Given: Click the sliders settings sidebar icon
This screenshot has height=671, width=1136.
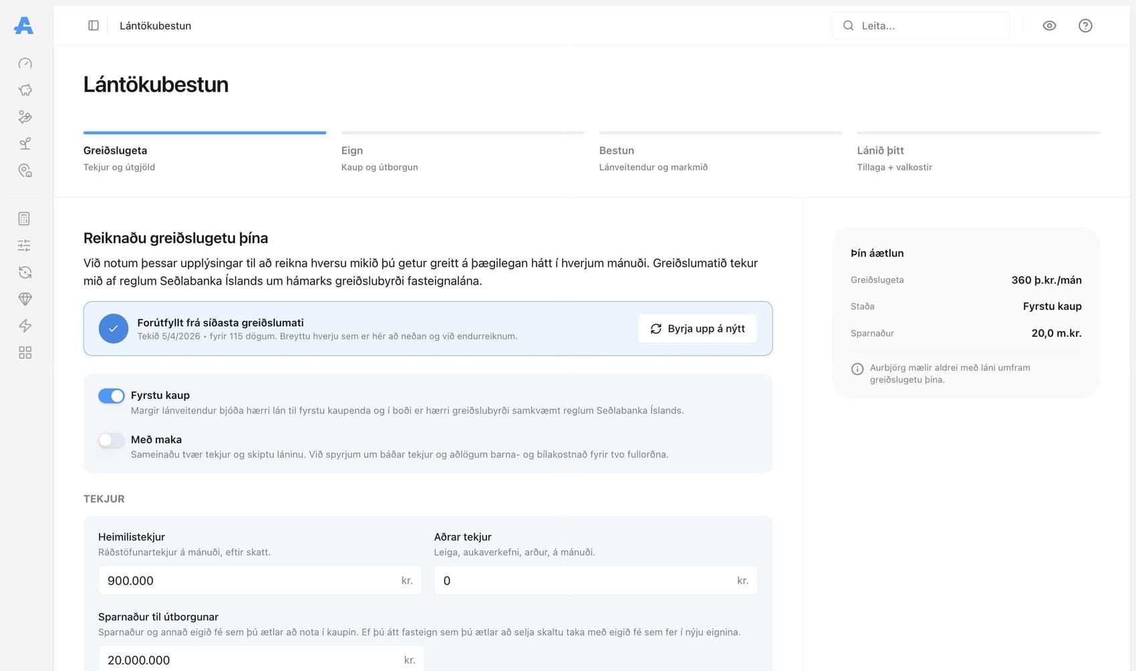Looking at the screenshot, I should point(25,245).
